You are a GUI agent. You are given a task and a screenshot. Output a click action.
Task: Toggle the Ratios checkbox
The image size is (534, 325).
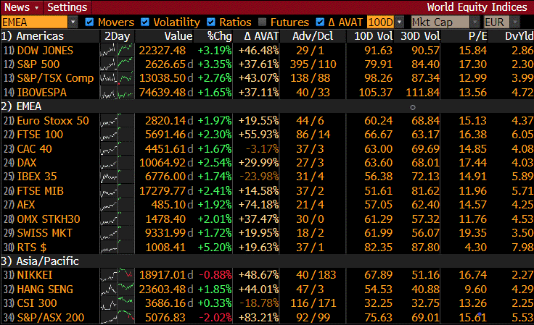pyautogui.click(x=211, y=22)
